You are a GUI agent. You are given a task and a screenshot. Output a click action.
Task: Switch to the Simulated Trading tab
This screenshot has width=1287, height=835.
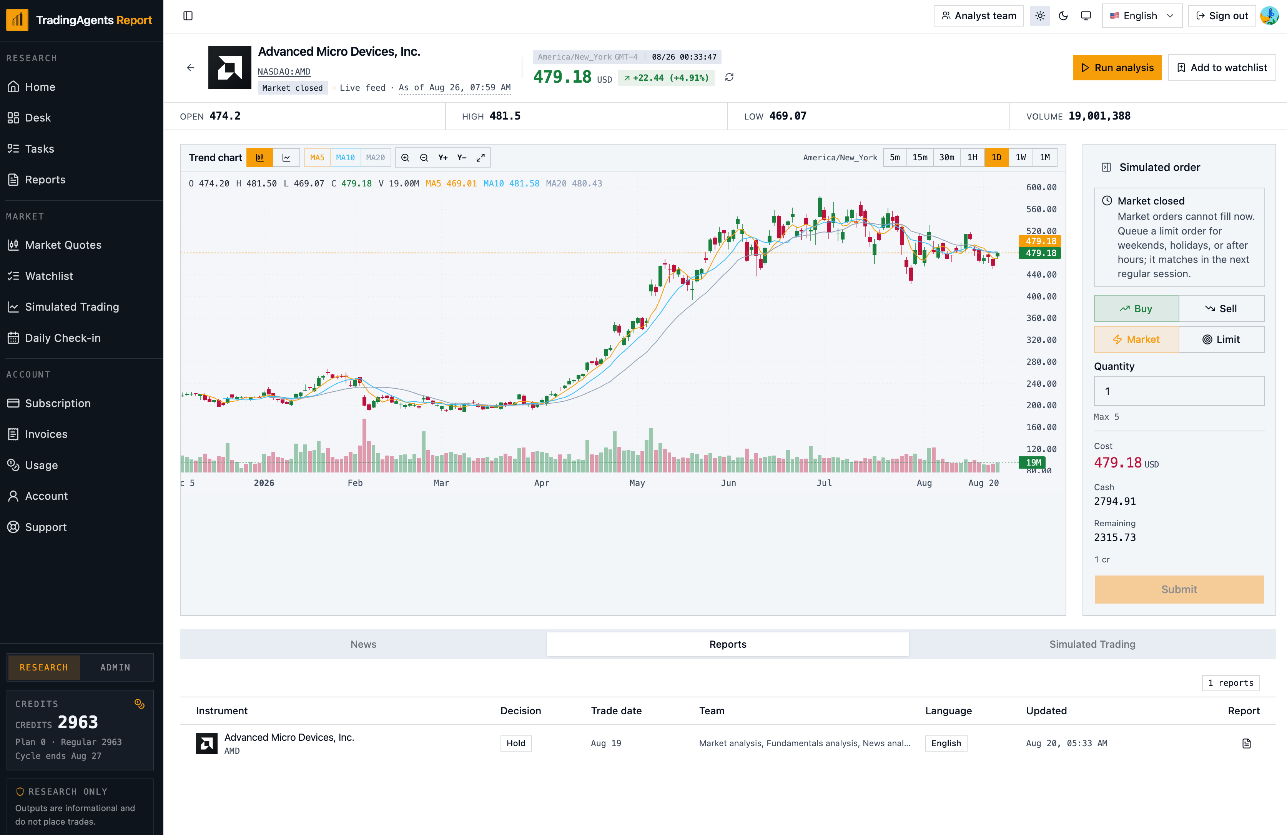coord(1092,644)
